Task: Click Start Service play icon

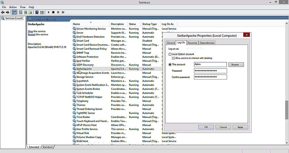Action: click(48, 12)
